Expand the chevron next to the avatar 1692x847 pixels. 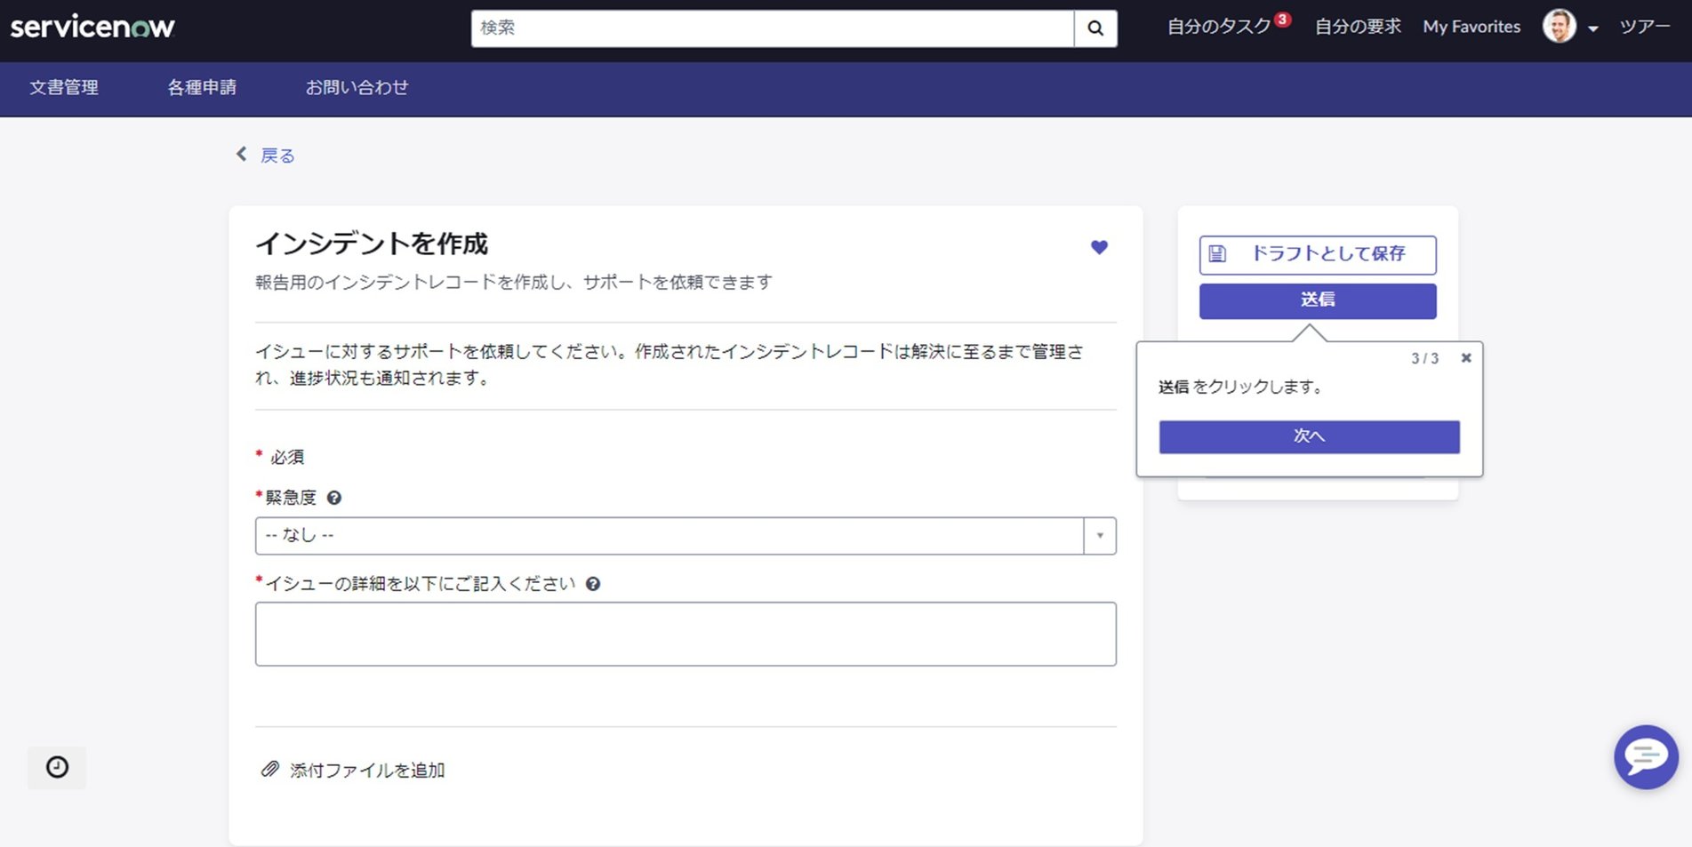coord(1592,28)
